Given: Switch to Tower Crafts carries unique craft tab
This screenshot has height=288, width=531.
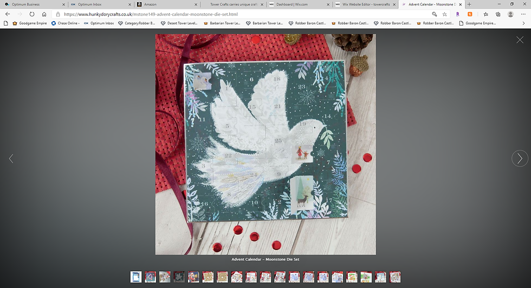Looking at the screenshot, I should (x=234, y=4).
